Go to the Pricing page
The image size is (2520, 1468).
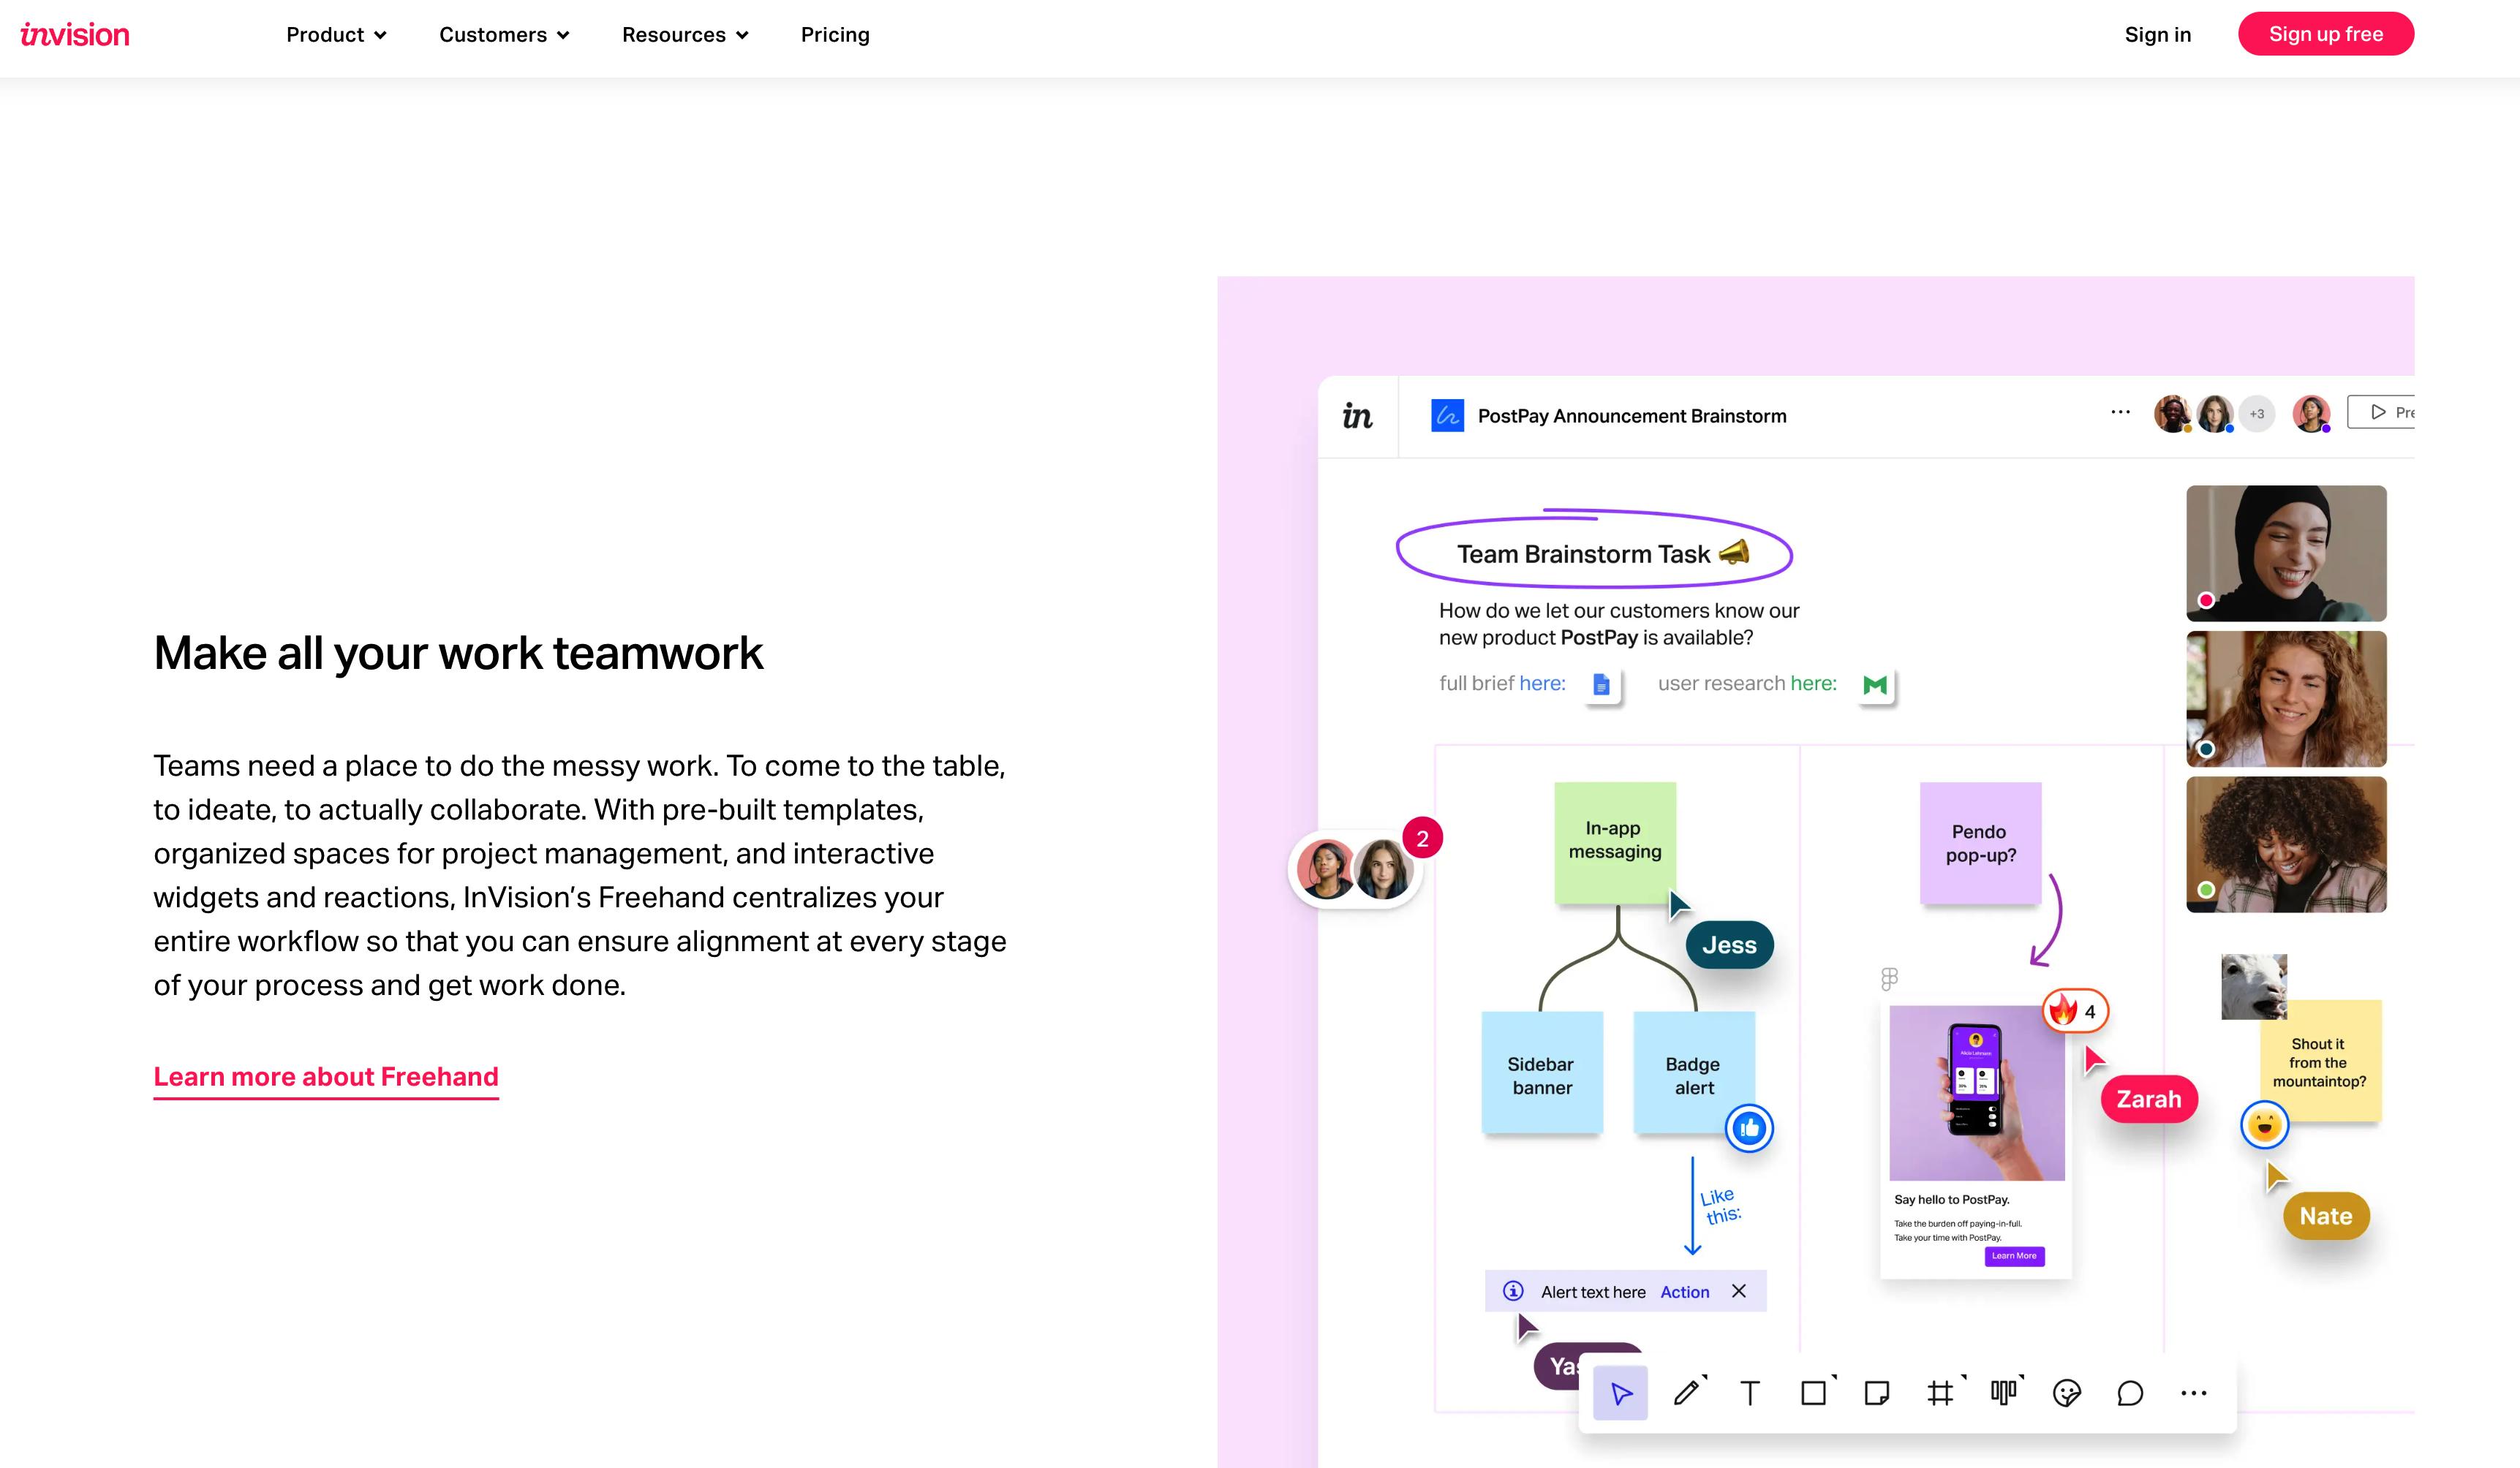pyautogui.click(x=835, y=35)
